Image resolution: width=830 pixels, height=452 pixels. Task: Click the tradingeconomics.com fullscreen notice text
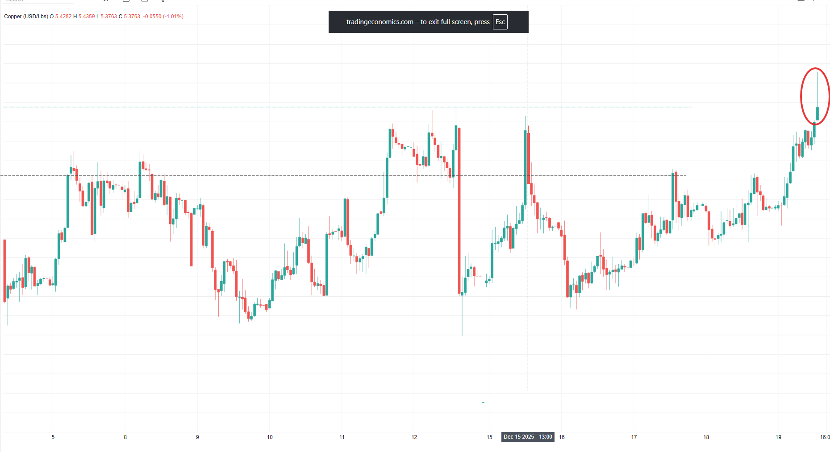pos(417,22)
